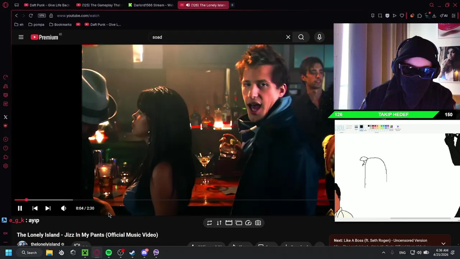The image size is (460, 259).
Task: Open the sidebar X (Twitter) panel
Action: click(x=5, y=117)
